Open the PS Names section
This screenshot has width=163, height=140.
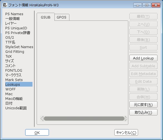[x=14, y=14]
